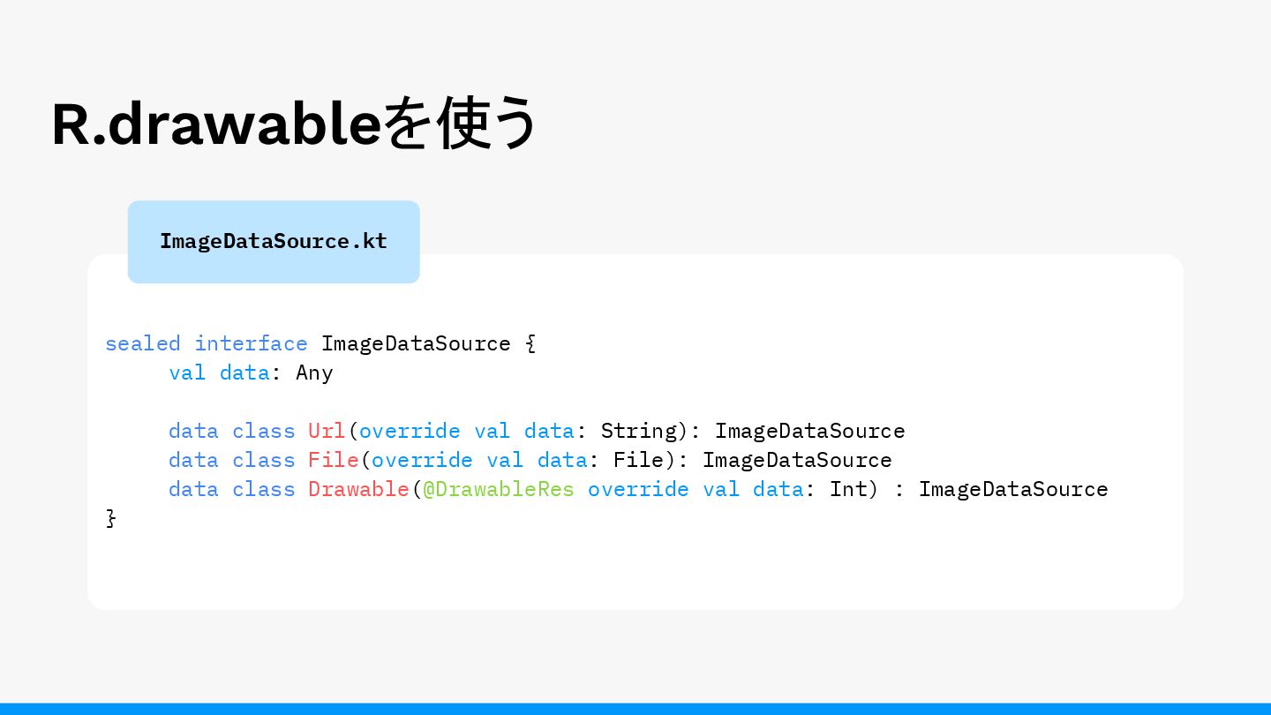Screen dimensions: 1271x715
Task: Click the black "File" parameter type after "data:"
Action: [638, 460]
